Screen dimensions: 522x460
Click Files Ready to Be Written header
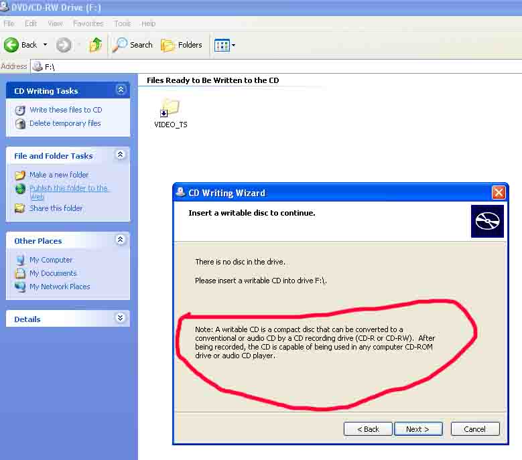click(x=212, y=80)
